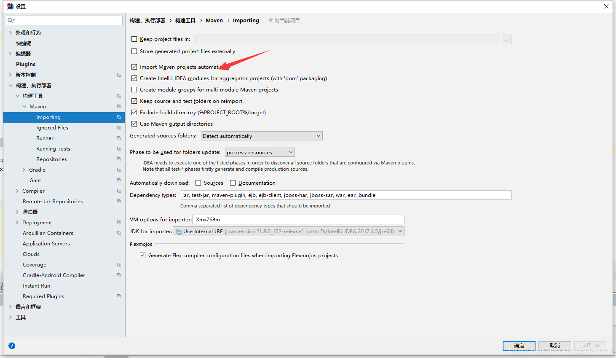Toggle Create IntelliJ IDEA modules for aggregator projects
616x358 pixels.
134,78
